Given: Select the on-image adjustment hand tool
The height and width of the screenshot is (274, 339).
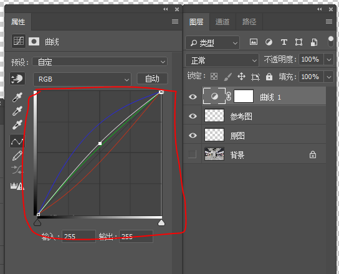Looking at the screenshot, I should click(x=17, y=78).
